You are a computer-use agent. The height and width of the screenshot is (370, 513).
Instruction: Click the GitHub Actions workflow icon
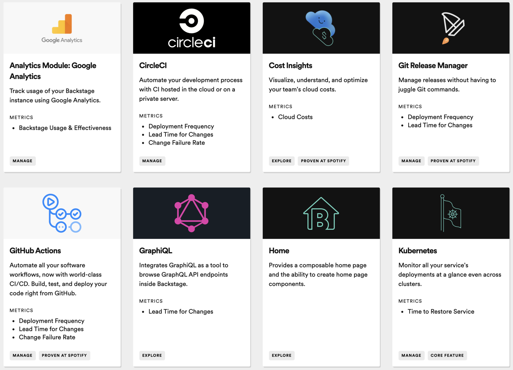[x=62, y=213]
